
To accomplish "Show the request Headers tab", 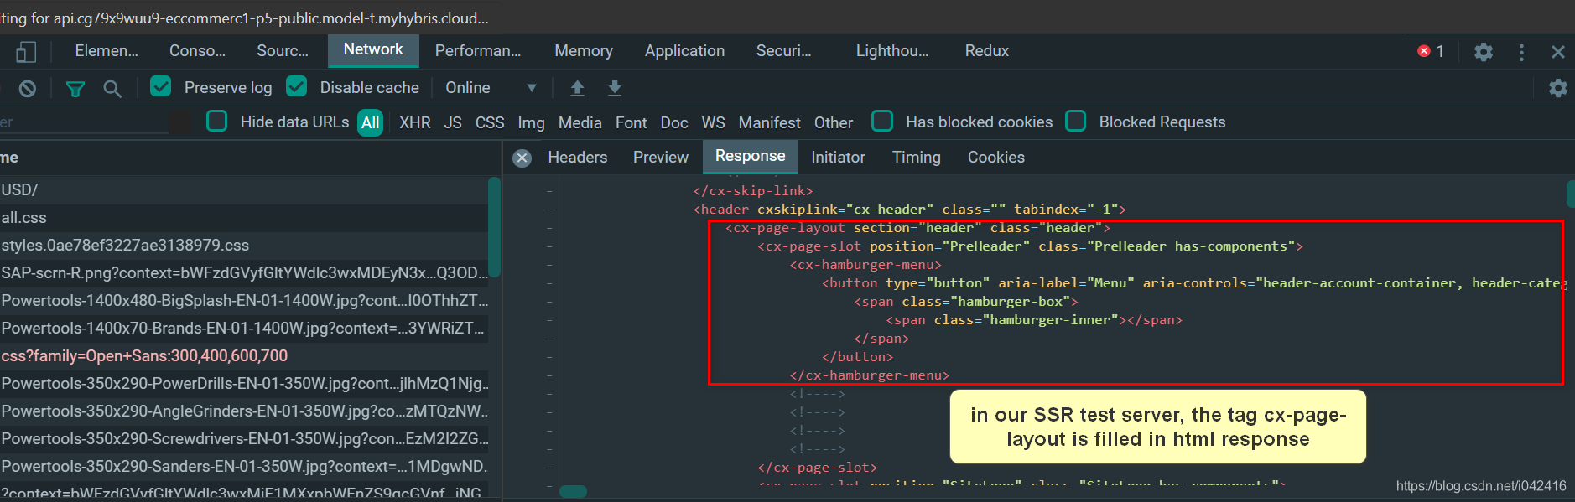I will (x=577, y=158).
